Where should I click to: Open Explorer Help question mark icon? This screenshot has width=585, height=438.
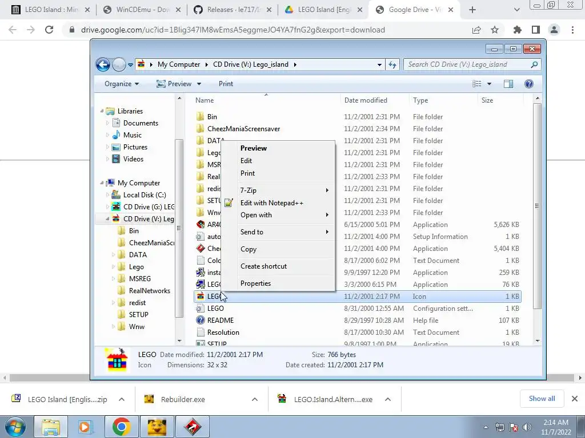528,84
